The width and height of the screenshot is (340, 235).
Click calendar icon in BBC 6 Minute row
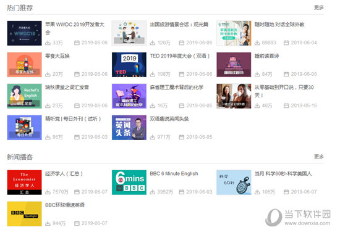(x=182, y=192)
